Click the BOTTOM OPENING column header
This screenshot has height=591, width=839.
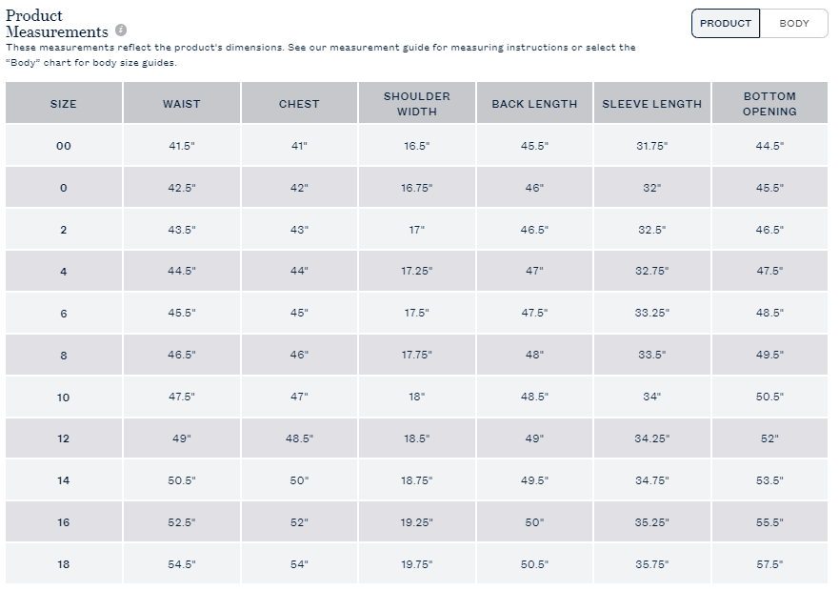pyautogui.click(x=769, y=104)
